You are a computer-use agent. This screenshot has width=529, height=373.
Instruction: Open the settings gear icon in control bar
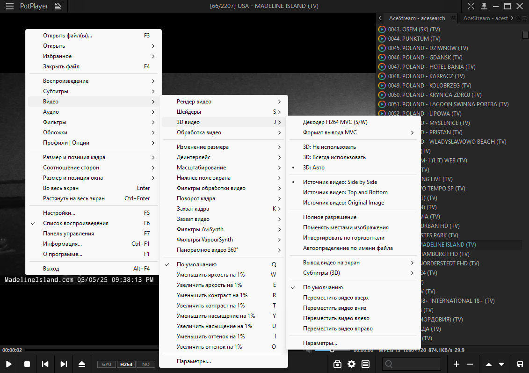351,364
